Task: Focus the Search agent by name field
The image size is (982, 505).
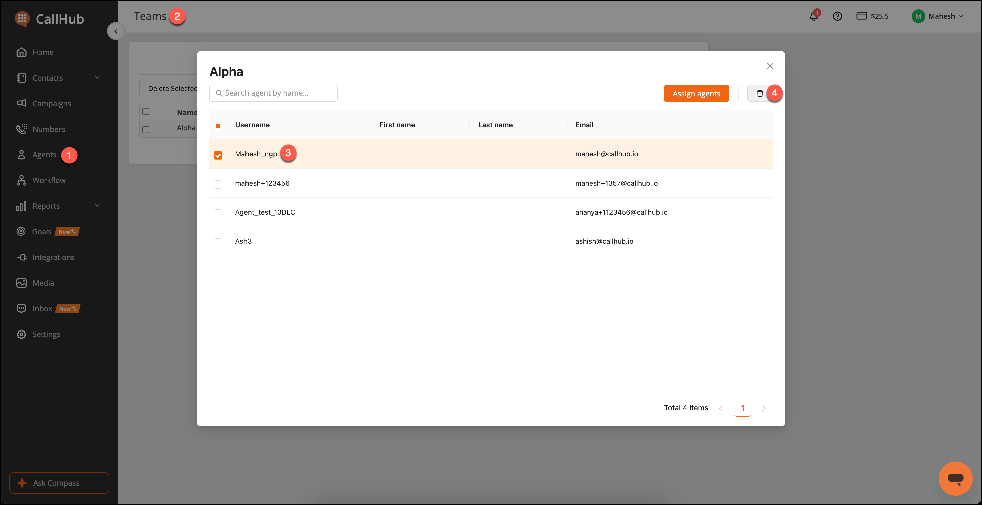Action: coord(273,93)
